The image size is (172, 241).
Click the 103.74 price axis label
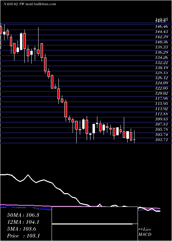[x=162, y=135]
